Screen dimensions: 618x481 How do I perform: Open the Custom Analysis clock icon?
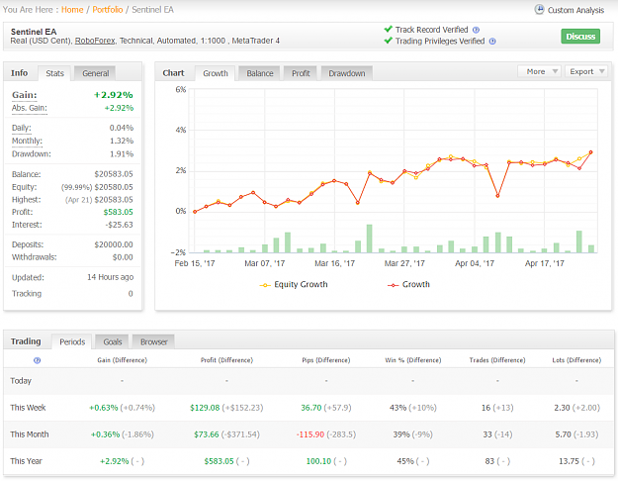pyautogui.click(x=539, y=9)
